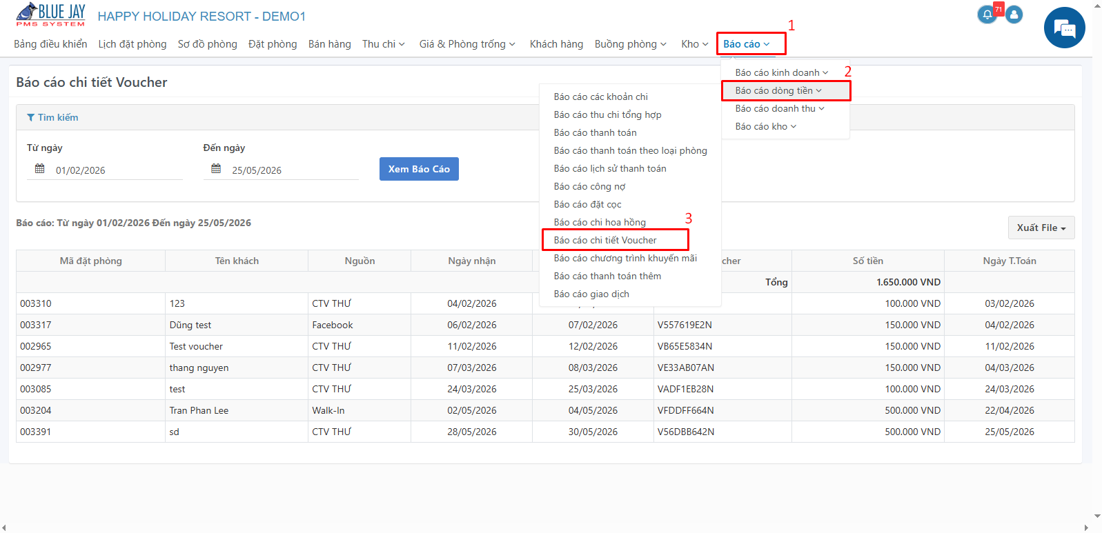Expand the Thu chi dropdown menu
Image resolution: width=1102 pixels, height=533 pixels.
pos(384,44)
